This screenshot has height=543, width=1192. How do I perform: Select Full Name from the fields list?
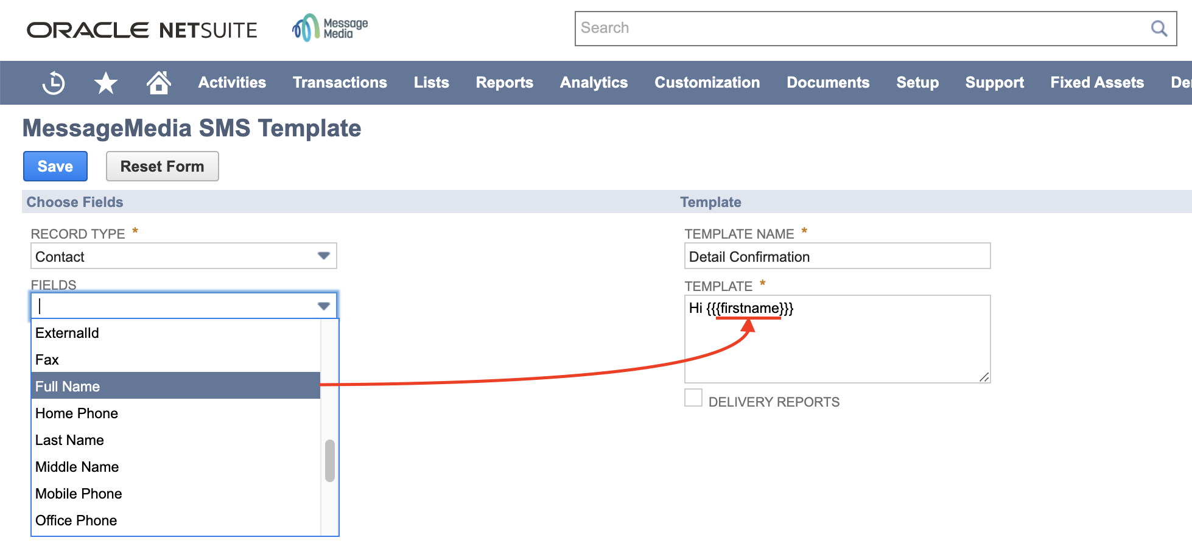[x=176, y=386]
